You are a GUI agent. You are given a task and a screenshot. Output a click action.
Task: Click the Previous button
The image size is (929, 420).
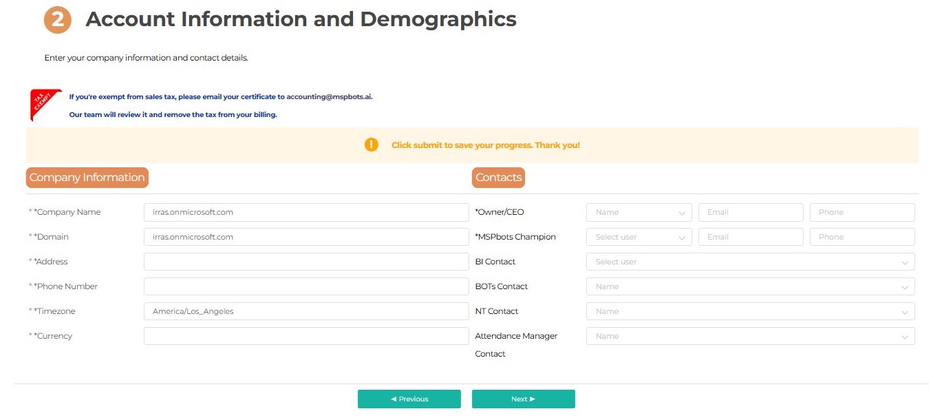[x=409, y=399]
